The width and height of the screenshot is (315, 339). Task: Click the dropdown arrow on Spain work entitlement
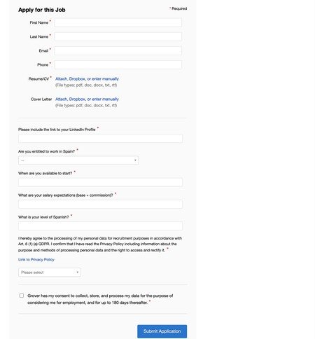pyautogui.click(x=135, y=160)
